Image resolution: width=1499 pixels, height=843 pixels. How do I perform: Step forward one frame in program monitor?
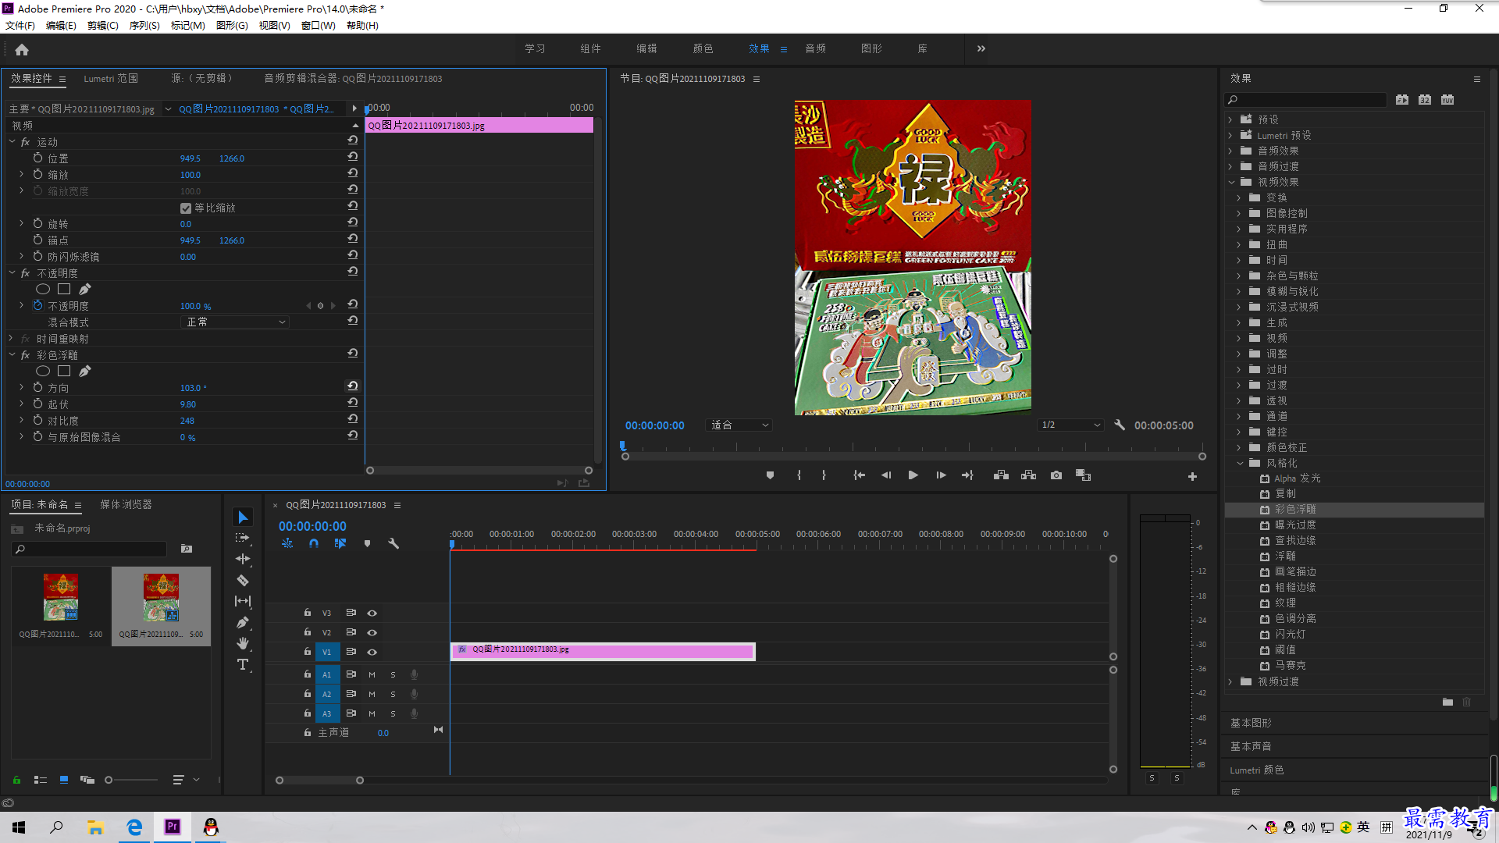click(x=941, y=475)
